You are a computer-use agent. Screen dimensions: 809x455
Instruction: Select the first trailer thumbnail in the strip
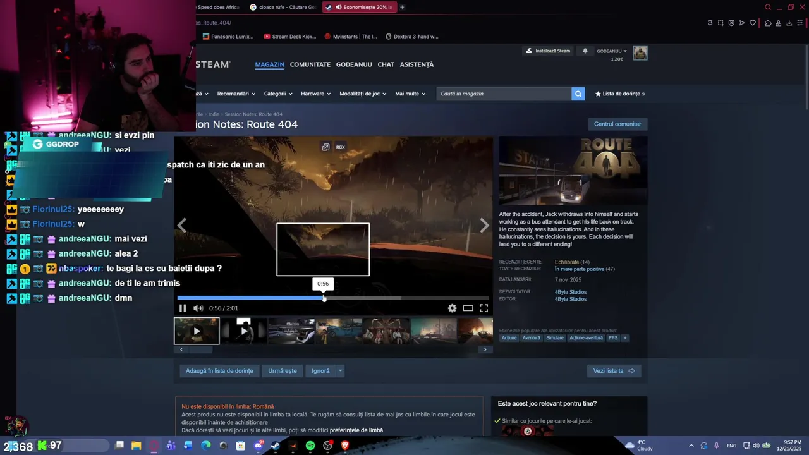197,331
